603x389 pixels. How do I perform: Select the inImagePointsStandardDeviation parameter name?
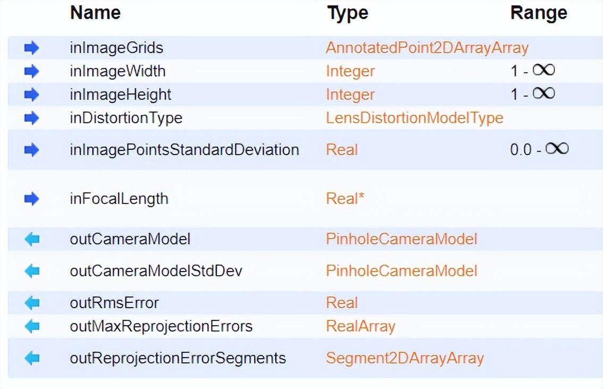click(184, 150)
